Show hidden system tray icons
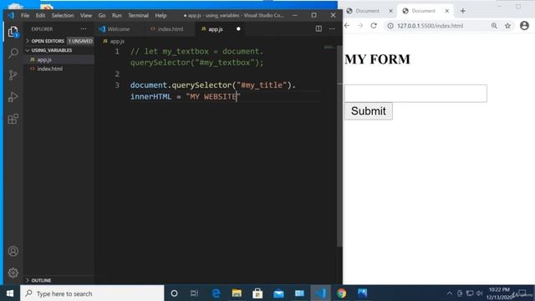This screenshot has height=301, width=535. (450, 293)
